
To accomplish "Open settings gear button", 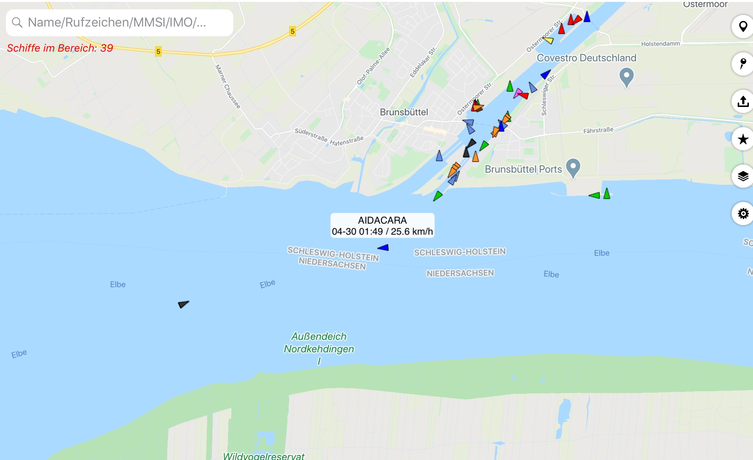I will pyautogui.click(x=743, y=214).
